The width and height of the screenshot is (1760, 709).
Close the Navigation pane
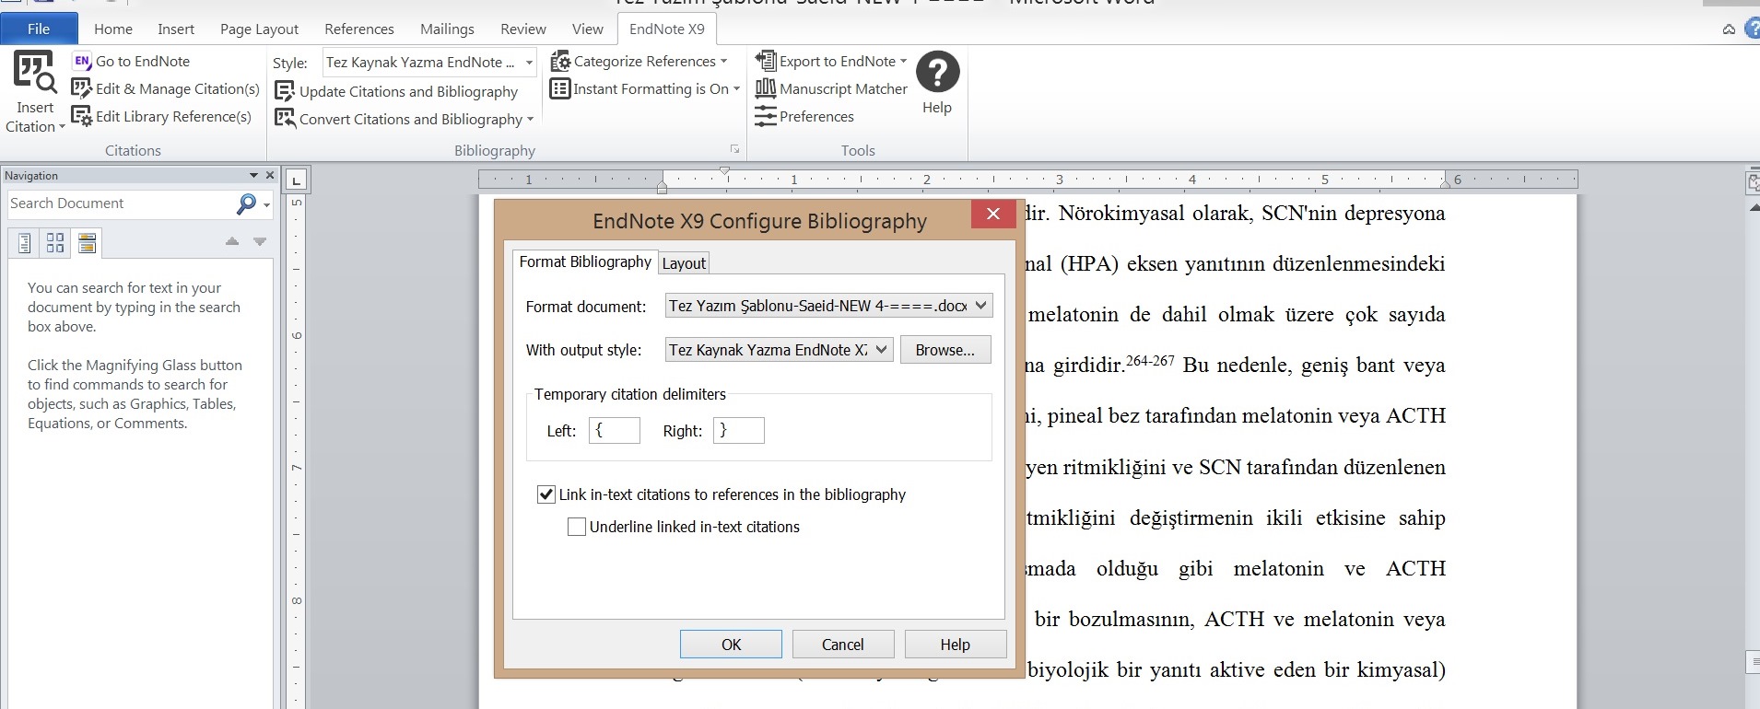270,175
